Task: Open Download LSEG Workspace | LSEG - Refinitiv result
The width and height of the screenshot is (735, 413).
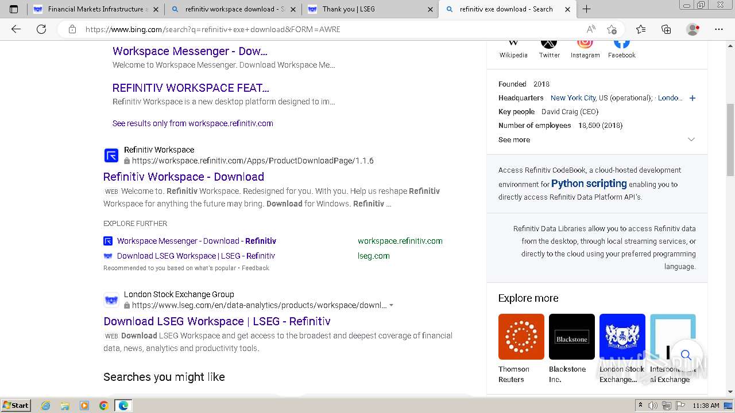Action: point(217,321)
